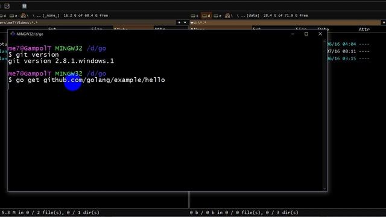Screen dimensions: 386x217
Task: Click the 16.2 G of 60.4 G free text
Action: pos(86,16)
